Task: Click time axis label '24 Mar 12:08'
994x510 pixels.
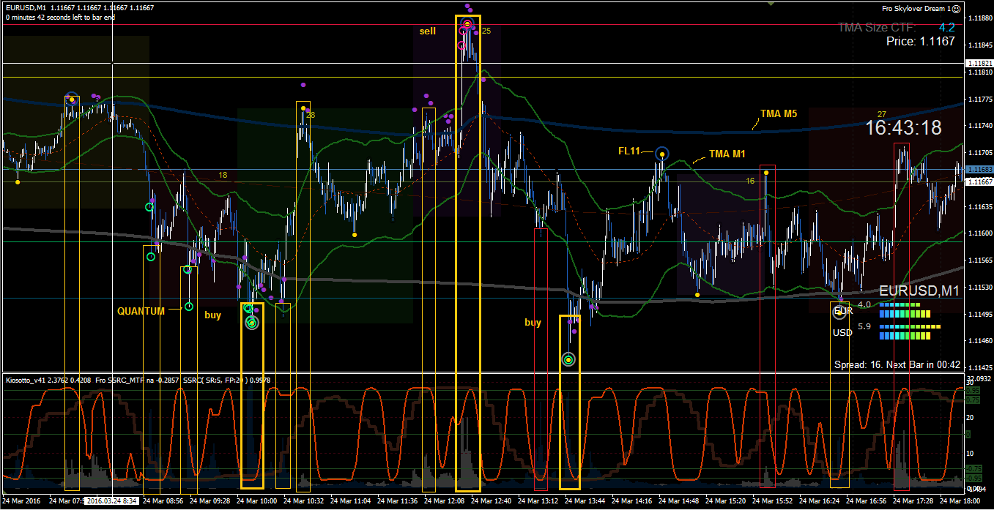Action: pyautogui.click(x=445, y=501)
